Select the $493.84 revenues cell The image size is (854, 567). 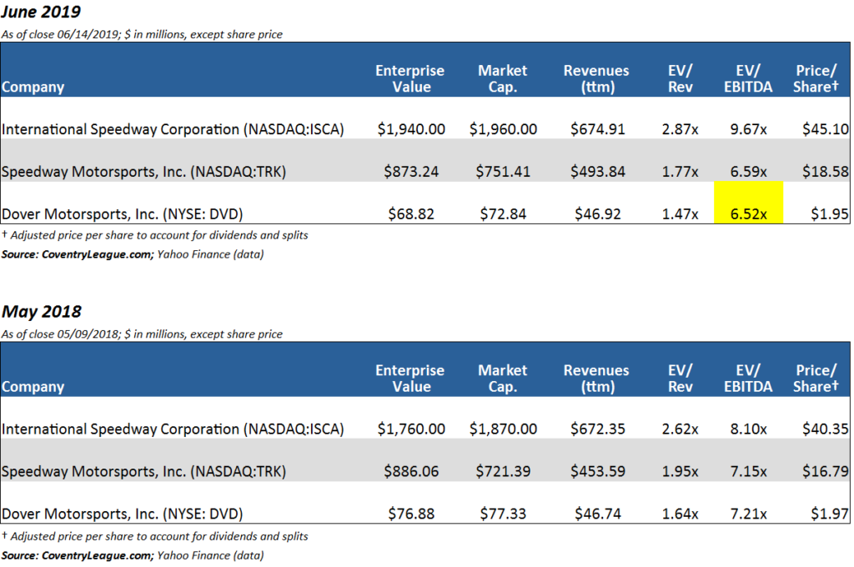[x=597, y=172]
